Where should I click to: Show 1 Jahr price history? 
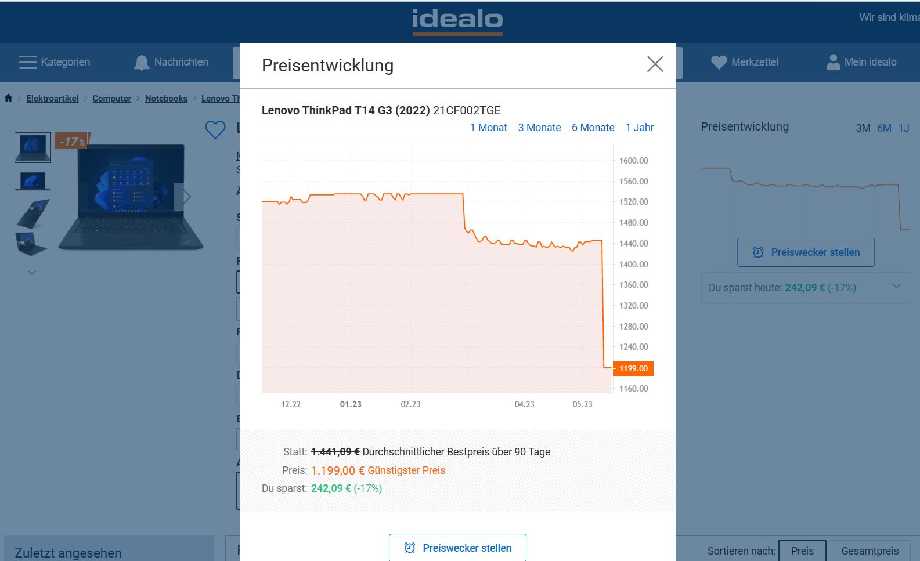639,128
